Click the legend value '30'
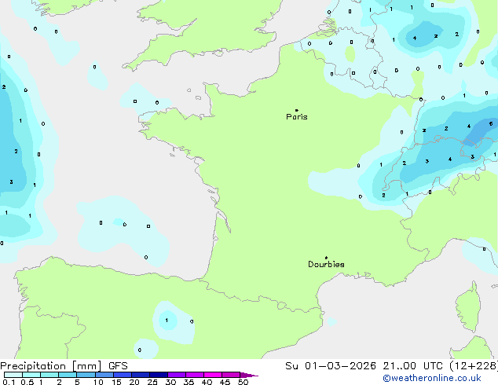 pos(170,382)
